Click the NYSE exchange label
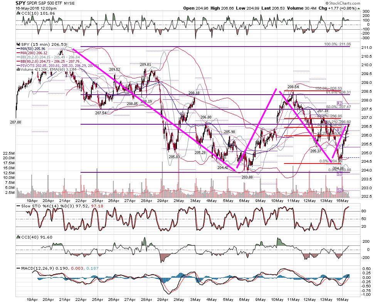377x302 pixels. (x=69, y=3)
